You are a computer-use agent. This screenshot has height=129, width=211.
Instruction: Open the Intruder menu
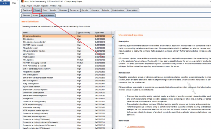point(36,6)
